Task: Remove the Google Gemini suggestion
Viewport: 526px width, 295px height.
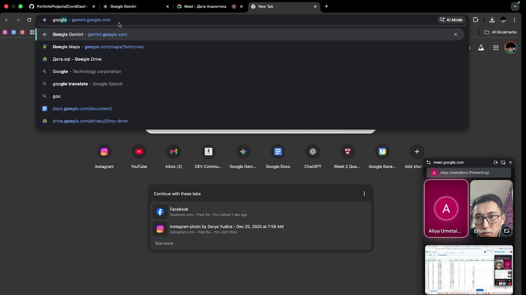Action: [455, 34]
